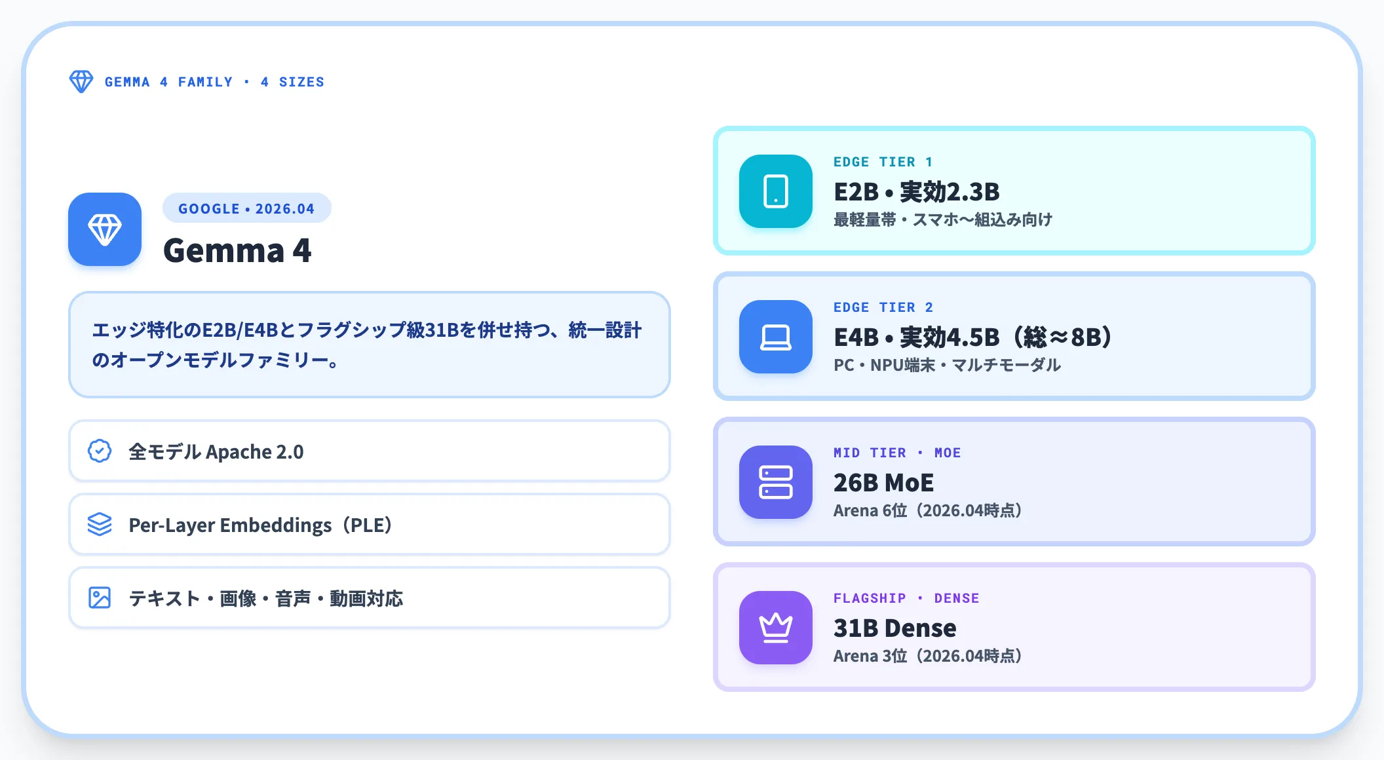The width and height of the screenshot is (1384, 760).
Task: Click the header text GEMMA 4 FAMILY • 4 SIZES
Action: (x=215, y=82)
